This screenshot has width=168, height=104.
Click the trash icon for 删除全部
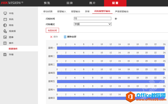click(65, 37)
